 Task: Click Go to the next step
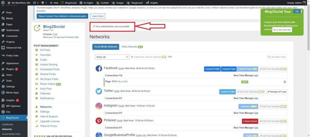(x=282, y=30)
